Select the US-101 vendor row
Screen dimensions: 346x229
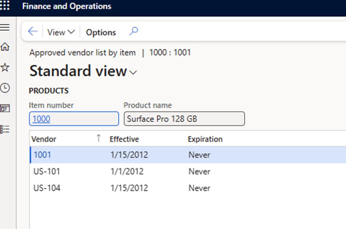47,171
